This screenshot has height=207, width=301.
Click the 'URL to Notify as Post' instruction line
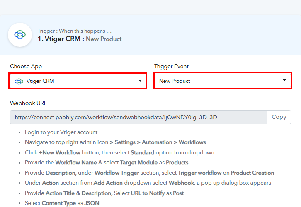coord(104,193)
